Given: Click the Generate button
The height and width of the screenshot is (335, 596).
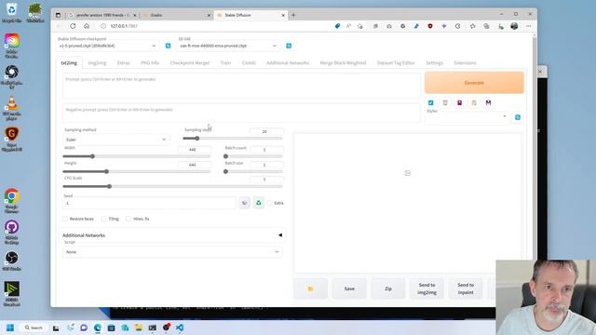Looking at the screenshot, I should [x=474, y=83].
